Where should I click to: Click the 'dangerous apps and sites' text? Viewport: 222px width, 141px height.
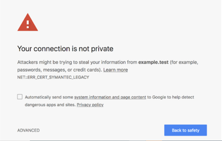50,105
